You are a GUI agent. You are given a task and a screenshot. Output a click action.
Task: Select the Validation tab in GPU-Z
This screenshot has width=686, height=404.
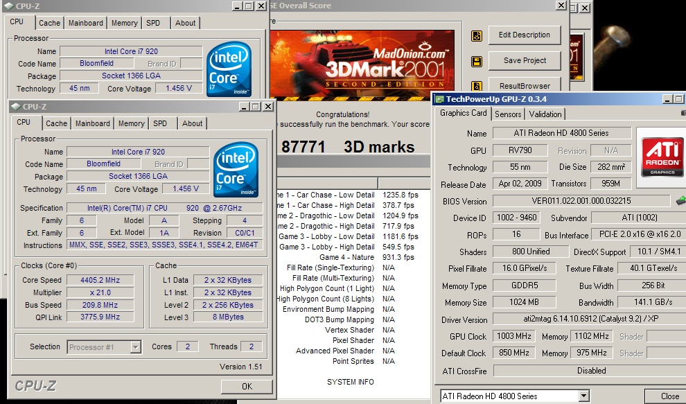545,114
